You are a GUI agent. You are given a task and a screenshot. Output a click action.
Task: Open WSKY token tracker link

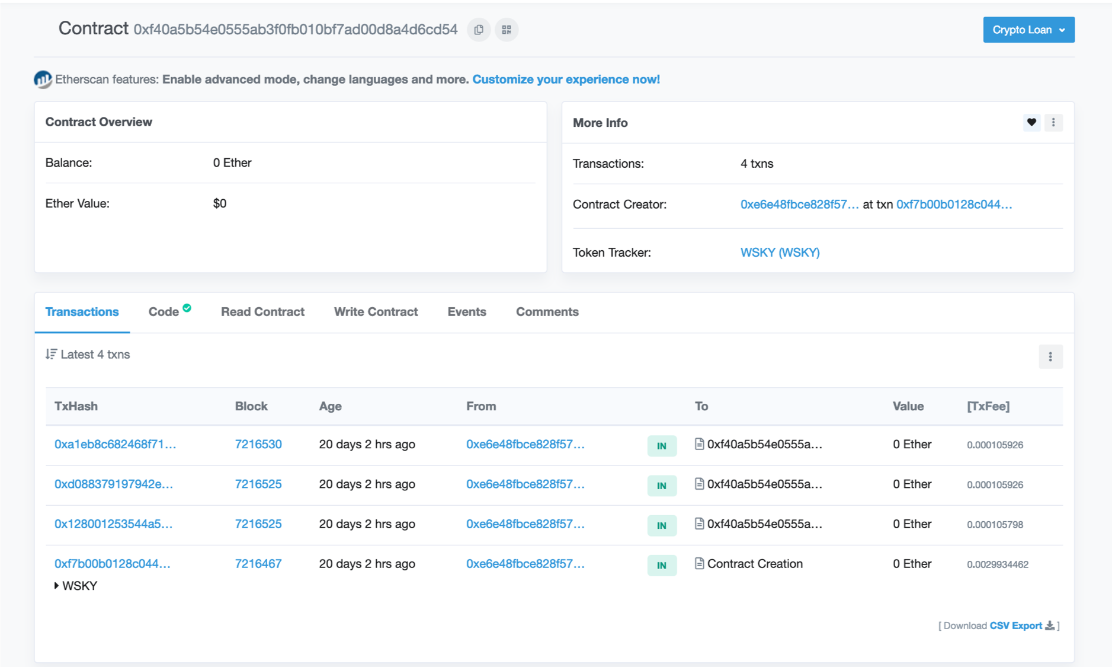(780, 253)
